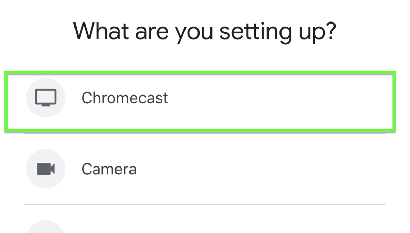This screenshot has height=233, width=410.
Task: Click the 'What are you setting up?' heading
Action: coord(205,31)
